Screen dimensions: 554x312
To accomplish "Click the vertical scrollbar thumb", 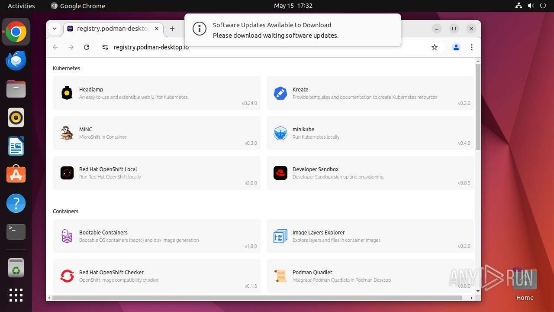I will point(478,107).
